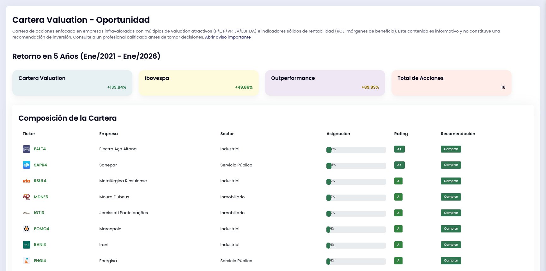Click the Sector column header
546x271 pixels.
point(227,134)
